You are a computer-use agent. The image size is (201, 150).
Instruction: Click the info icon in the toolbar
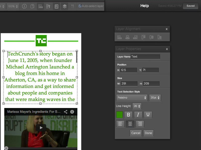point(24,6)
